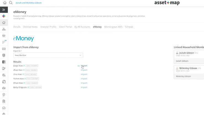Open the document signing pen icon
The image size is (204, 115).
coord(4,68)
